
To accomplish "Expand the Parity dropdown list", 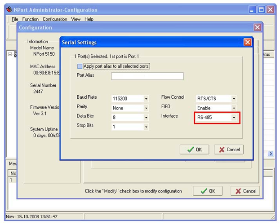I will click(x=146, y=108).
